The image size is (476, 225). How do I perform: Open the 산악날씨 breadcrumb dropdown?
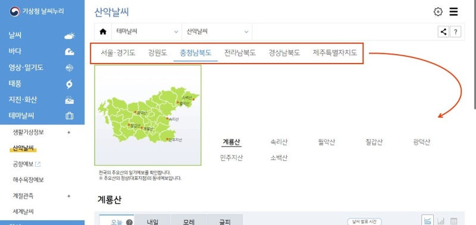click(x=217, y=31)
